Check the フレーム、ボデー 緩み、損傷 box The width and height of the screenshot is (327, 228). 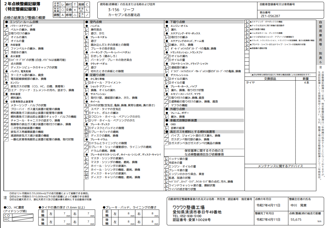pyautogui.click(x=166, y=117)
